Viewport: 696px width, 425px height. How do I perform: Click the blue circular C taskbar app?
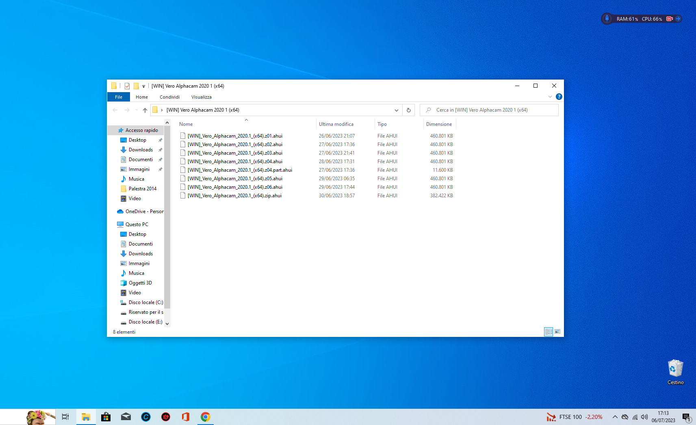146,417
